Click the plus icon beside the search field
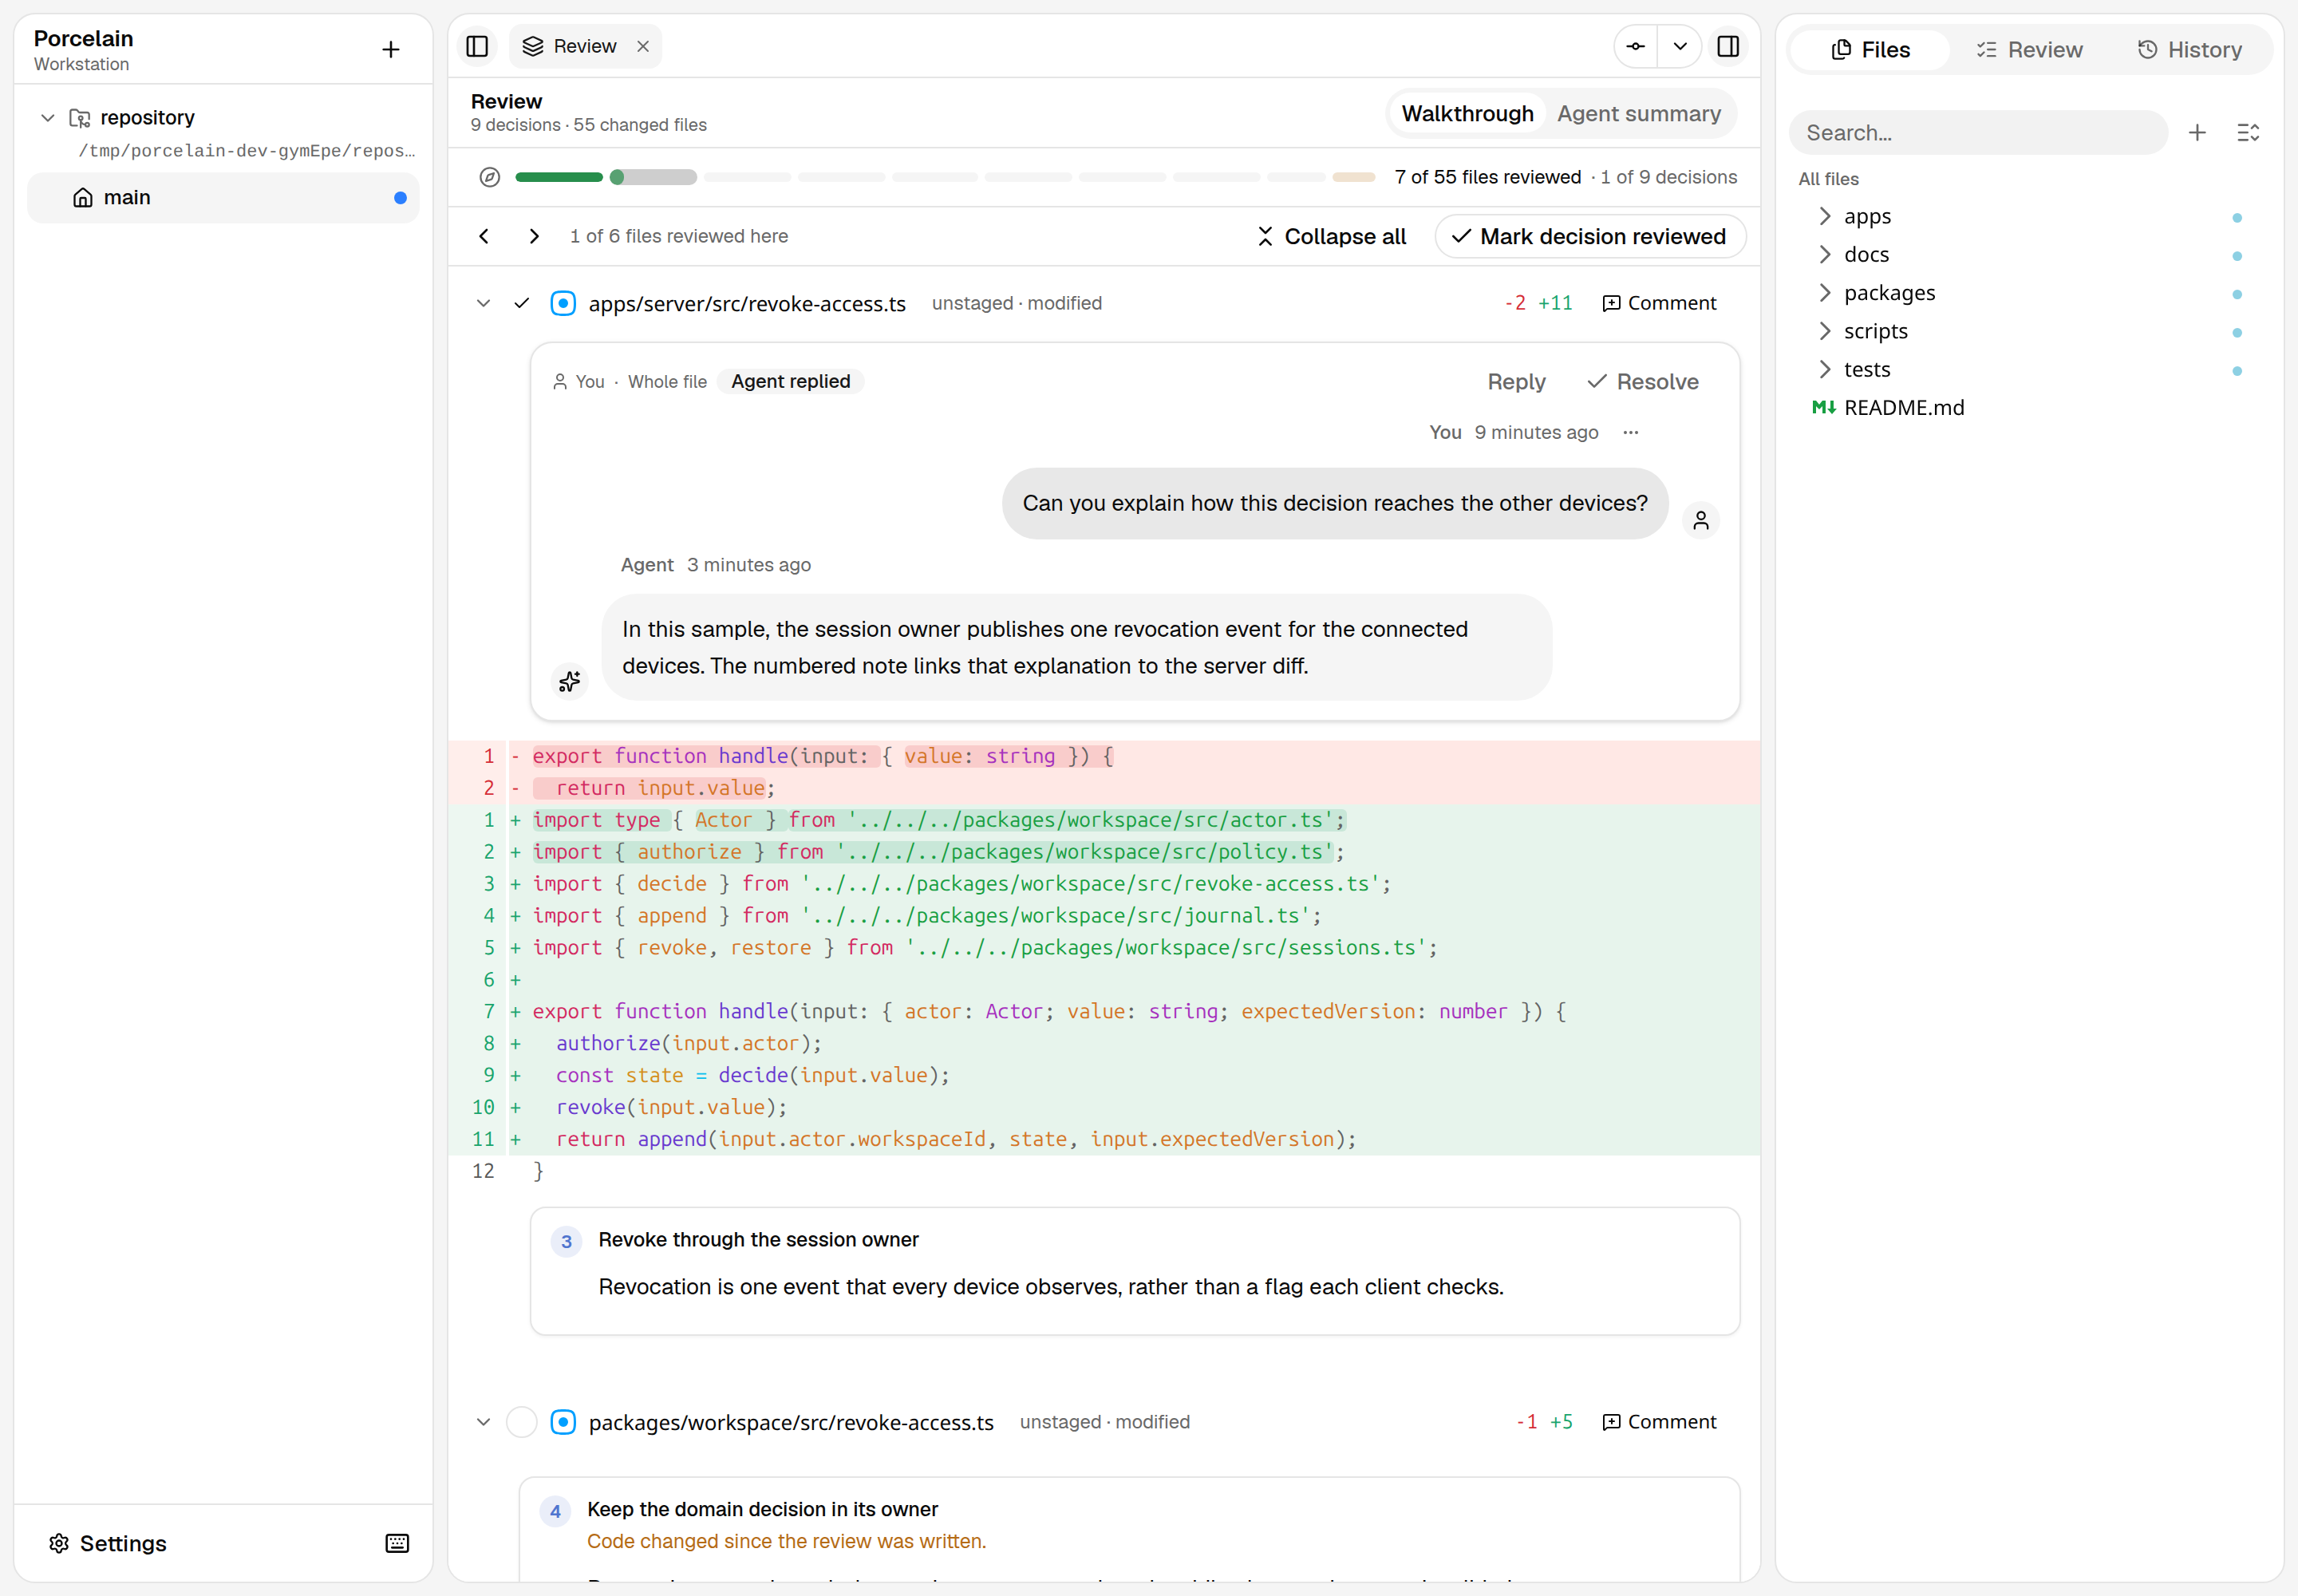This screenshot has width=2298, height=1596. pyautogui.click(x=2197, y=133)
